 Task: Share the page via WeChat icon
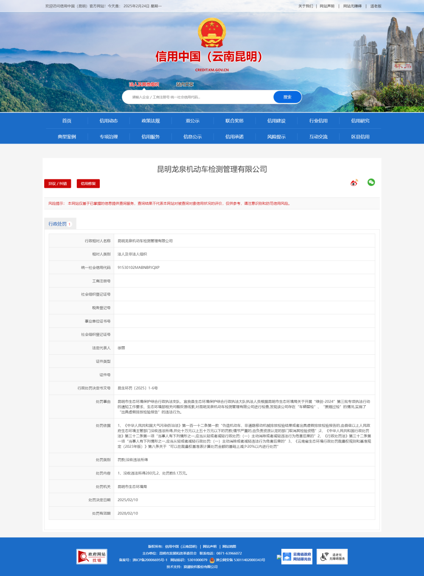[x=371, y=182]
